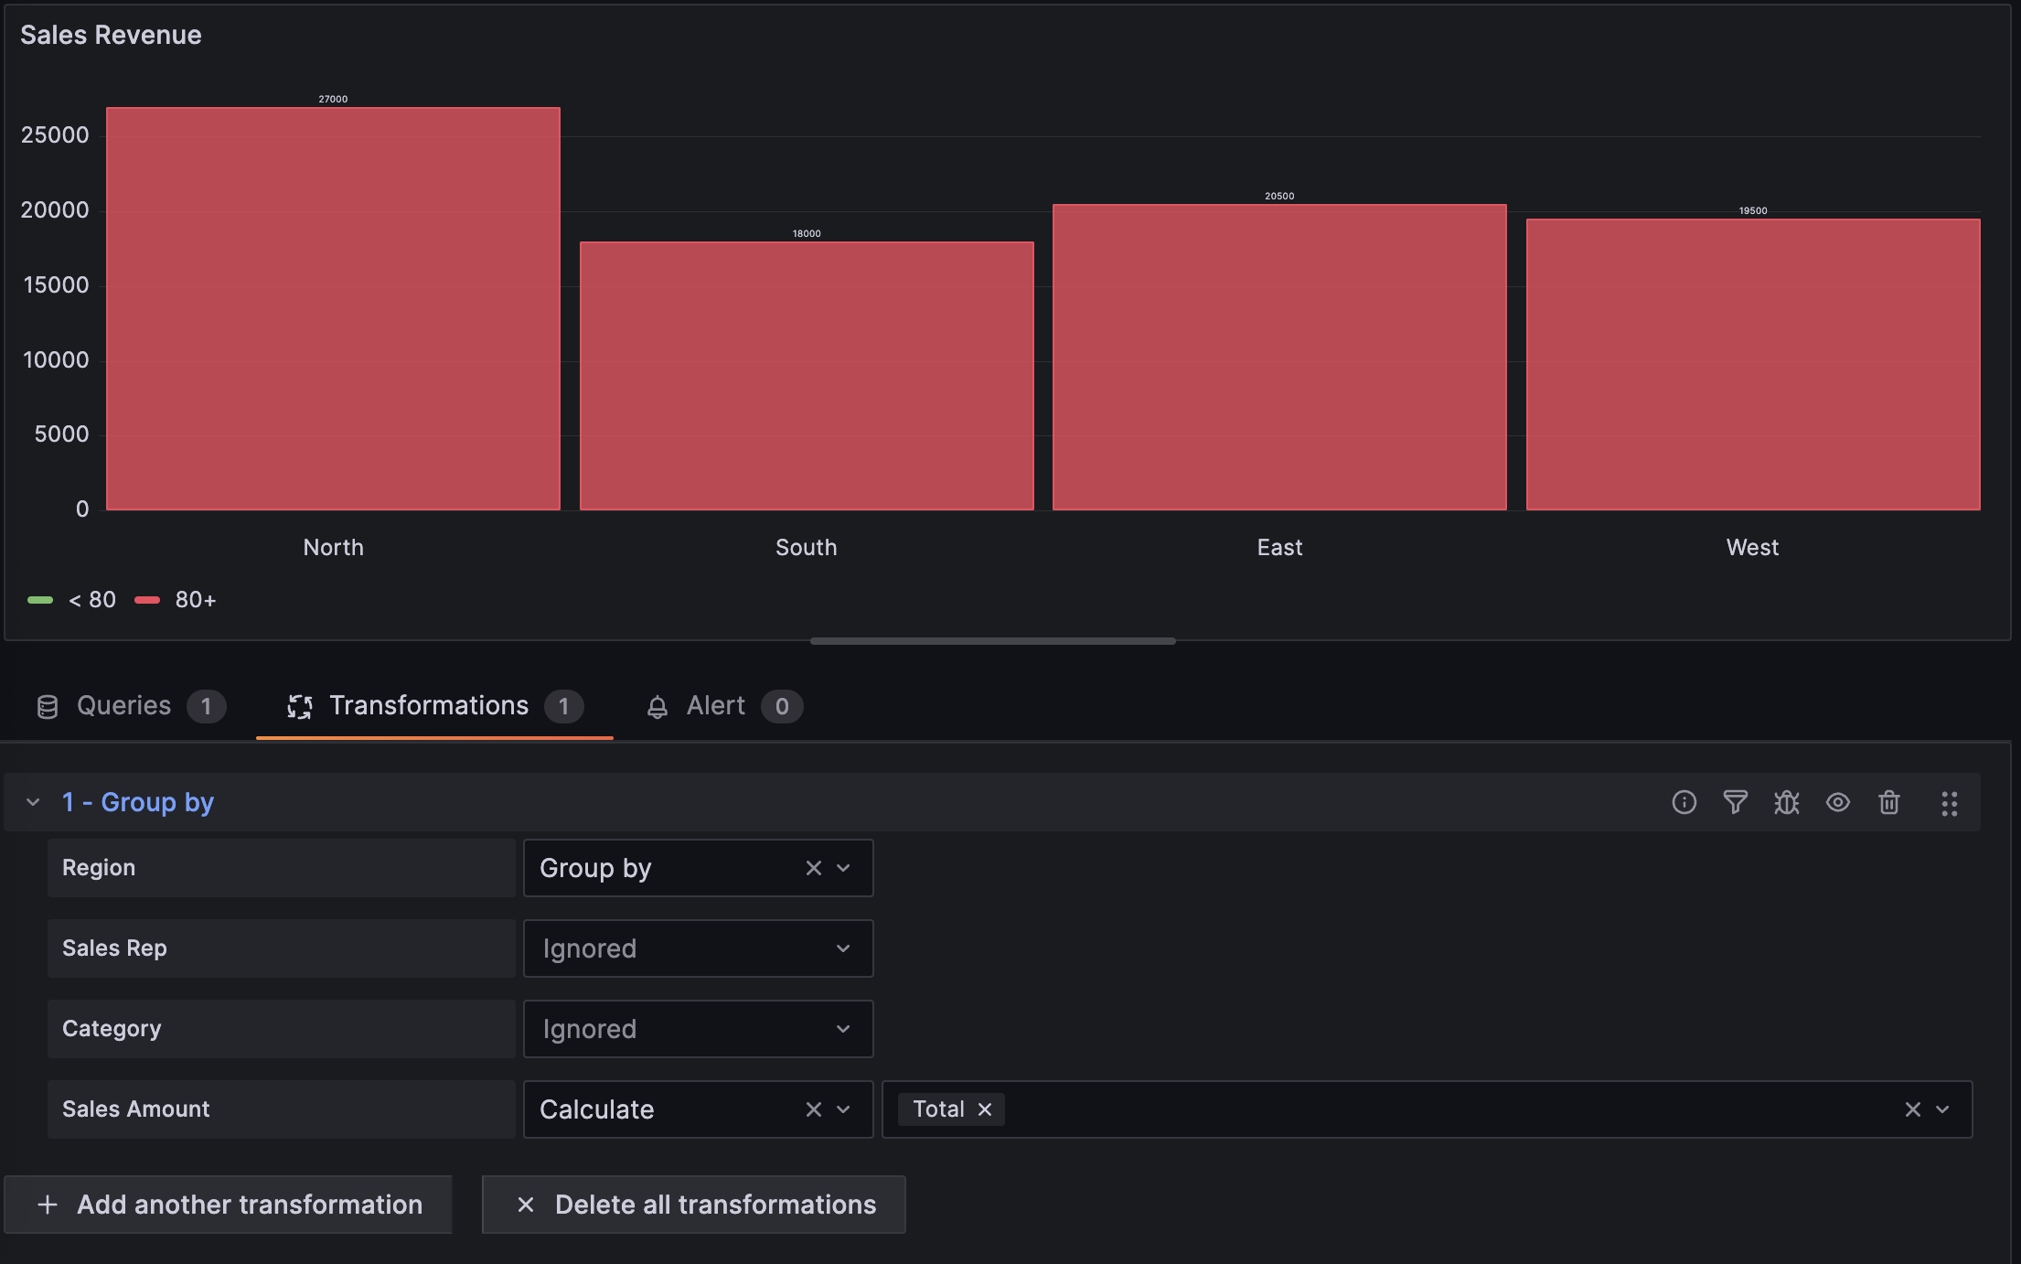Screen dimensions: 2021x1264
Task: Hide the Group by transformation using the eye icon
Action: tap(1838, 802)
